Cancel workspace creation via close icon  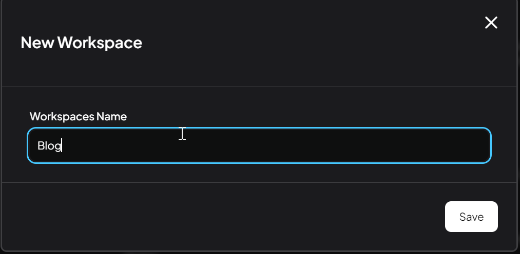[x=491, y=23]
